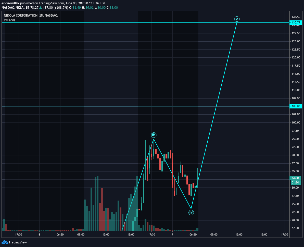
Task: Click the NASDAQ:NKLA, 15 symbol text
Action: 15,8
